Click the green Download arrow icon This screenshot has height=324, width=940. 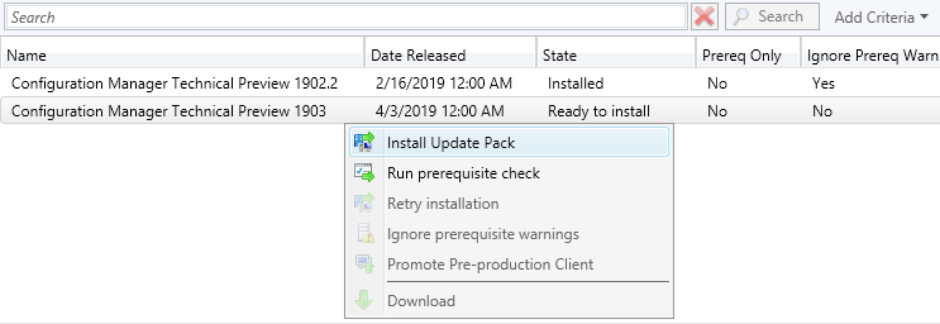point(364,301)
